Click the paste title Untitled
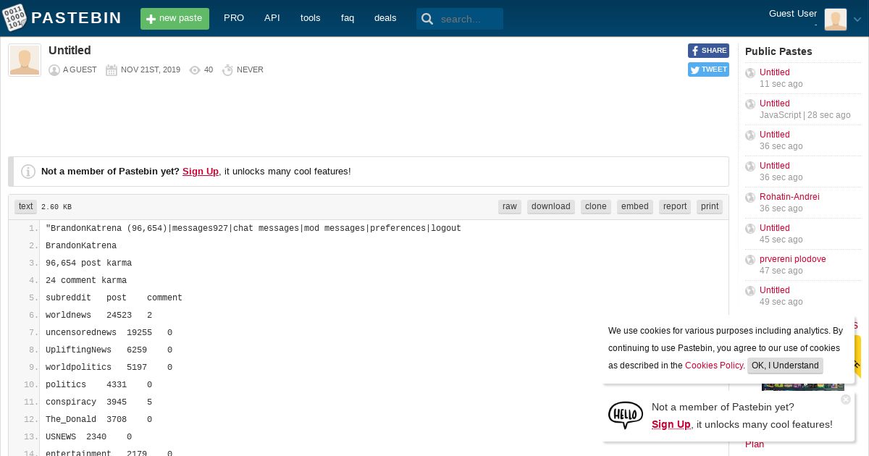This screenshot has width=869, height=456. click(x=70, y=51)
